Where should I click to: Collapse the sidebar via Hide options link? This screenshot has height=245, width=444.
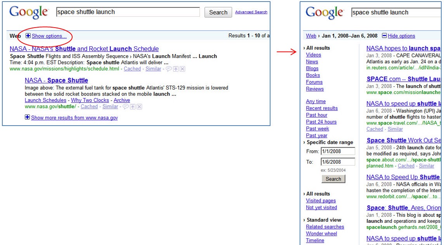[401, 36]
